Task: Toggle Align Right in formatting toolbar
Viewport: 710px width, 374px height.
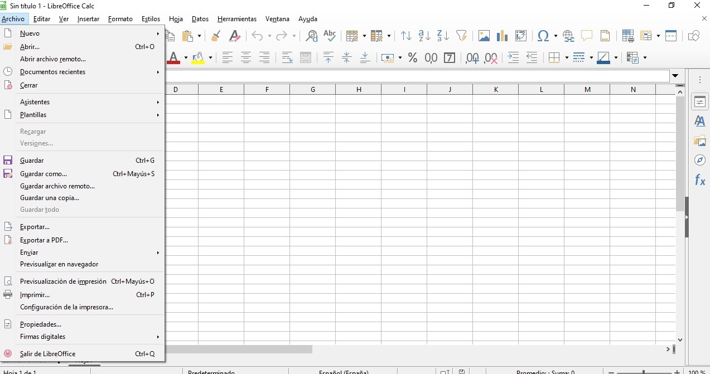Action: [x=264, y=57]
